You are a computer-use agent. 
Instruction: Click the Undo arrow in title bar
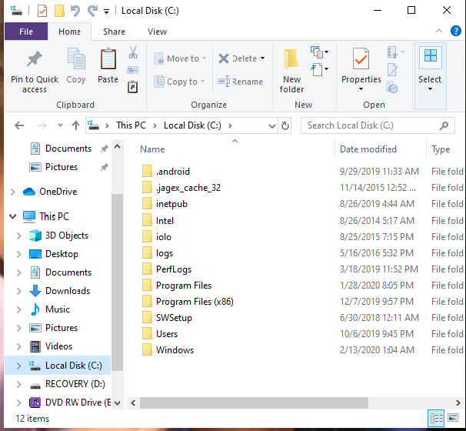pyautogui.click(x=75, y=11)
